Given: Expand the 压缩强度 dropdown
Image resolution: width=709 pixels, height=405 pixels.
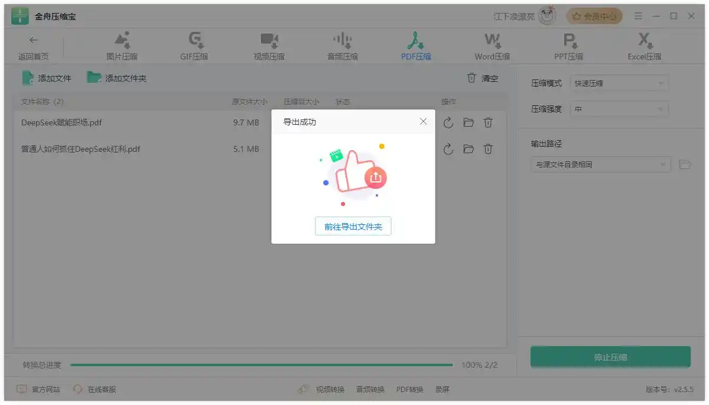Looking at the screenshot, I should (x=619, y=109).
